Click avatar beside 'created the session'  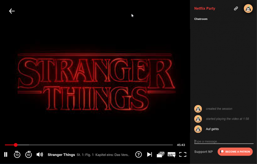[x=198, y=109]
